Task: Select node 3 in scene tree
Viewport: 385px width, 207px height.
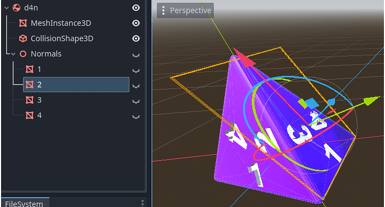Action: pos(76,100)
